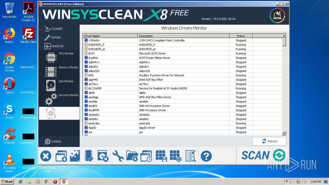Open the Start menu
329x185 pixels.
[x=7, y=181]
